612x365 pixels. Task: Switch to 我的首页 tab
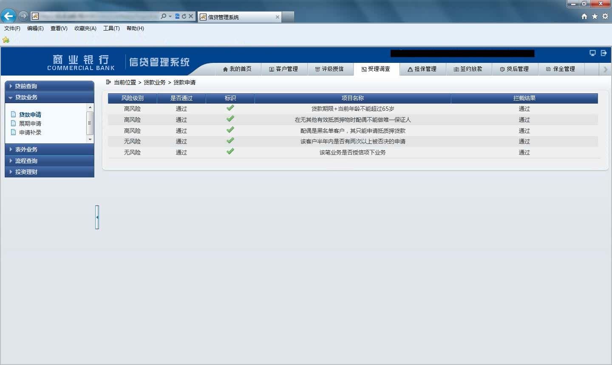[237, 69]
